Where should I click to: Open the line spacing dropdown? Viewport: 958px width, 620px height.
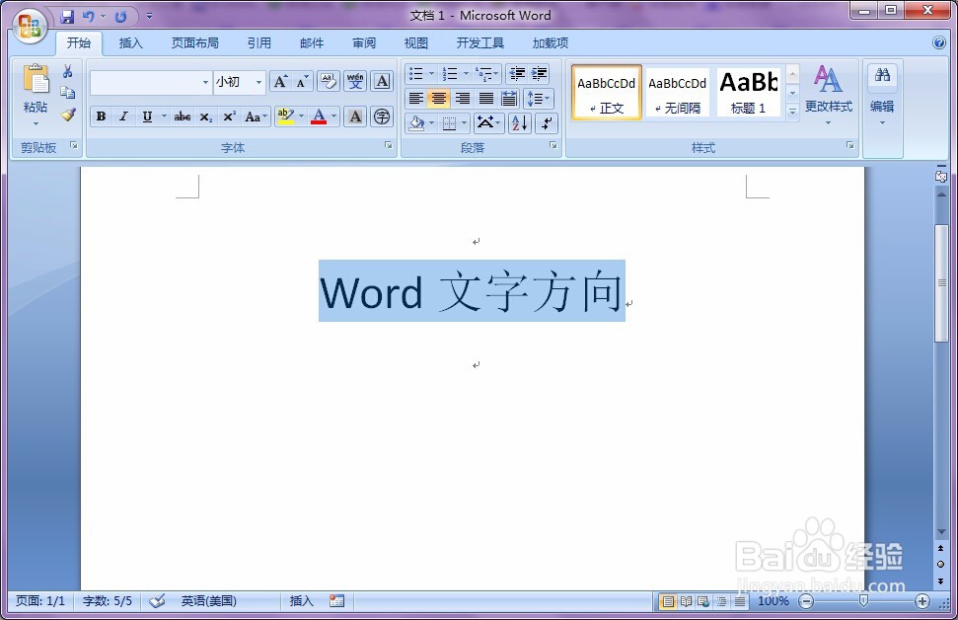[x=539, y=99]
